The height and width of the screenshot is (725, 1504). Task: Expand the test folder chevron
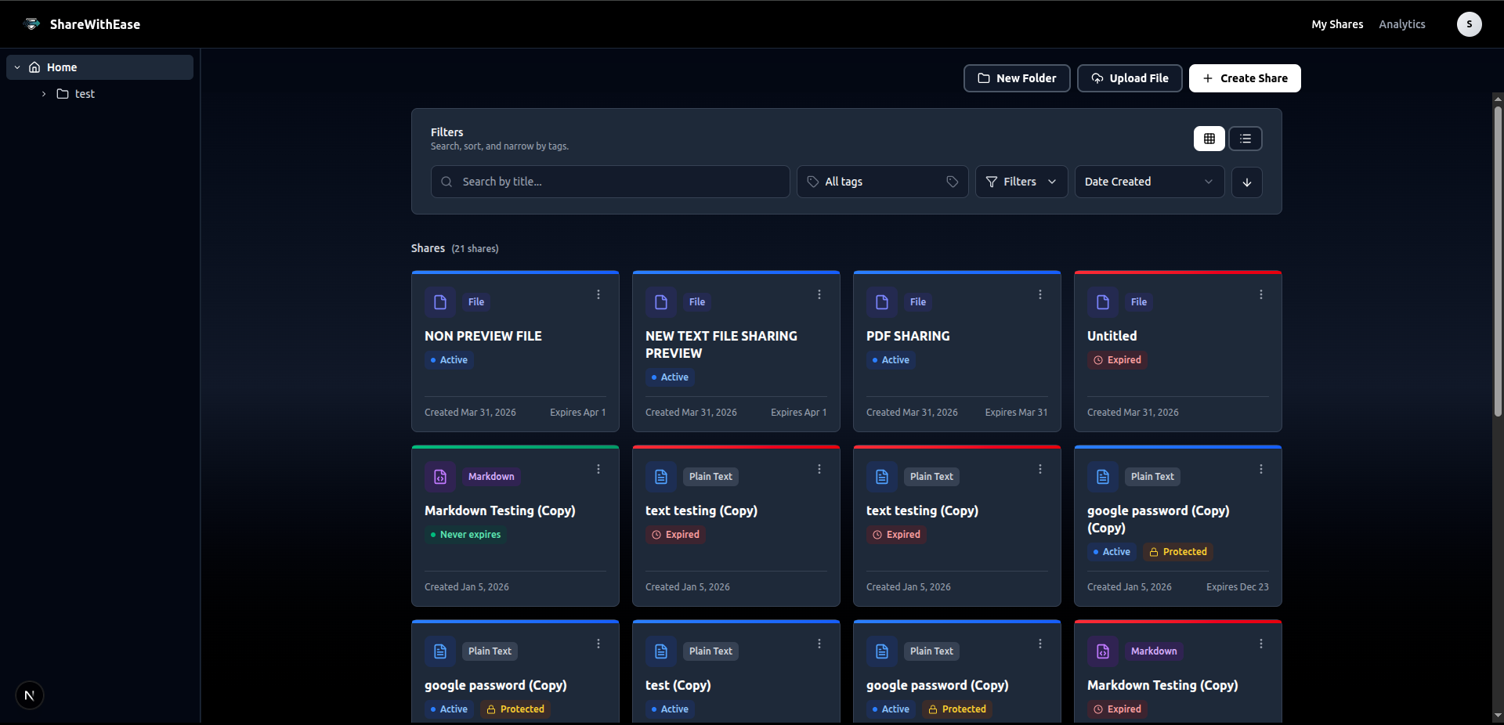tap(44, 94)
